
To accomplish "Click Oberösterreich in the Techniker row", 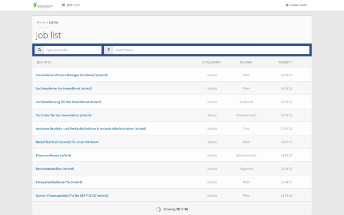I will (247, 115).
